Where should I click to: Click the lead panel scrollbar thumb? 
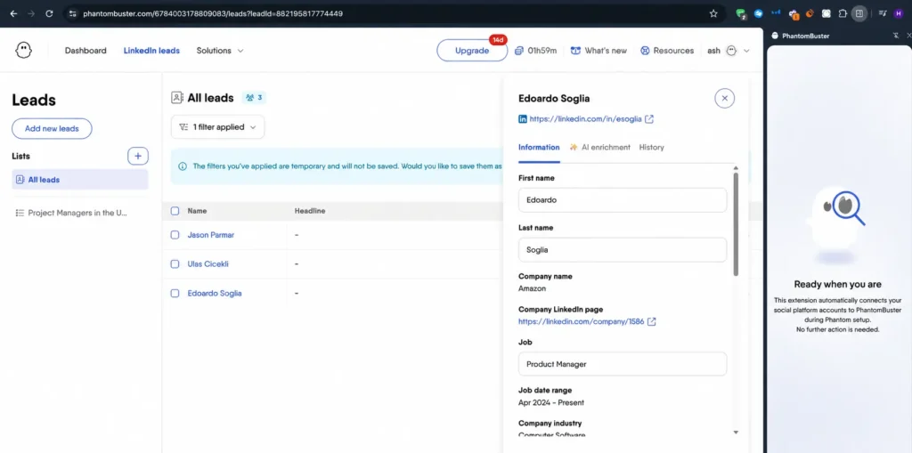[736, 224]
